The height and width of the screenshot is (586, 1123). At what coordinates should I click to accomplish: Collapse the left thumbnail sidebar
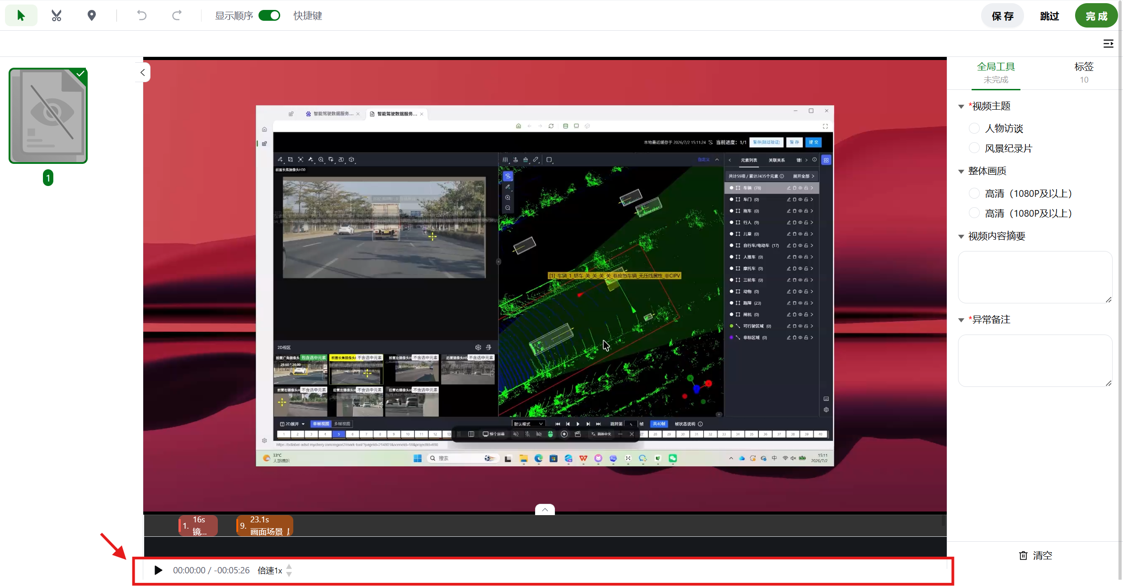142,72
